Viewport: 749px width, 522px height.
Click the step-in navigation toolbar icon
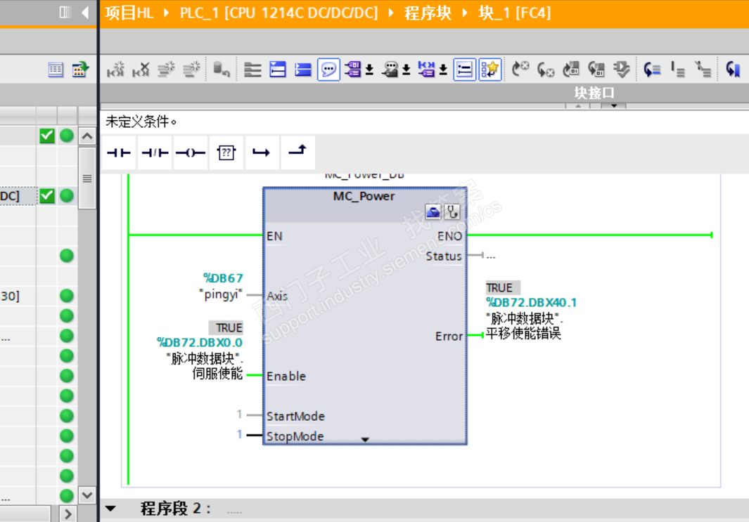click(x=652, y=70)
